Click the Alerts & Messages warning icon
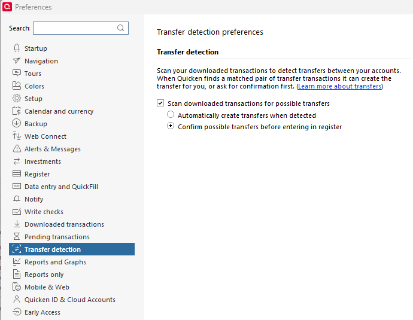This screenshot has width=413, height=320. coord(17,149)
